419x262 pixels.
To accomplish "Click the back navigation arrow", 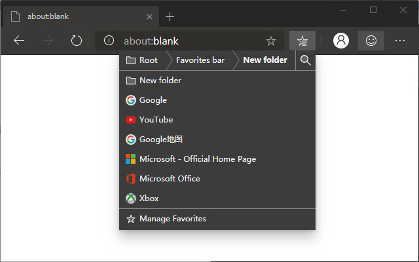I will pos(19,41).
